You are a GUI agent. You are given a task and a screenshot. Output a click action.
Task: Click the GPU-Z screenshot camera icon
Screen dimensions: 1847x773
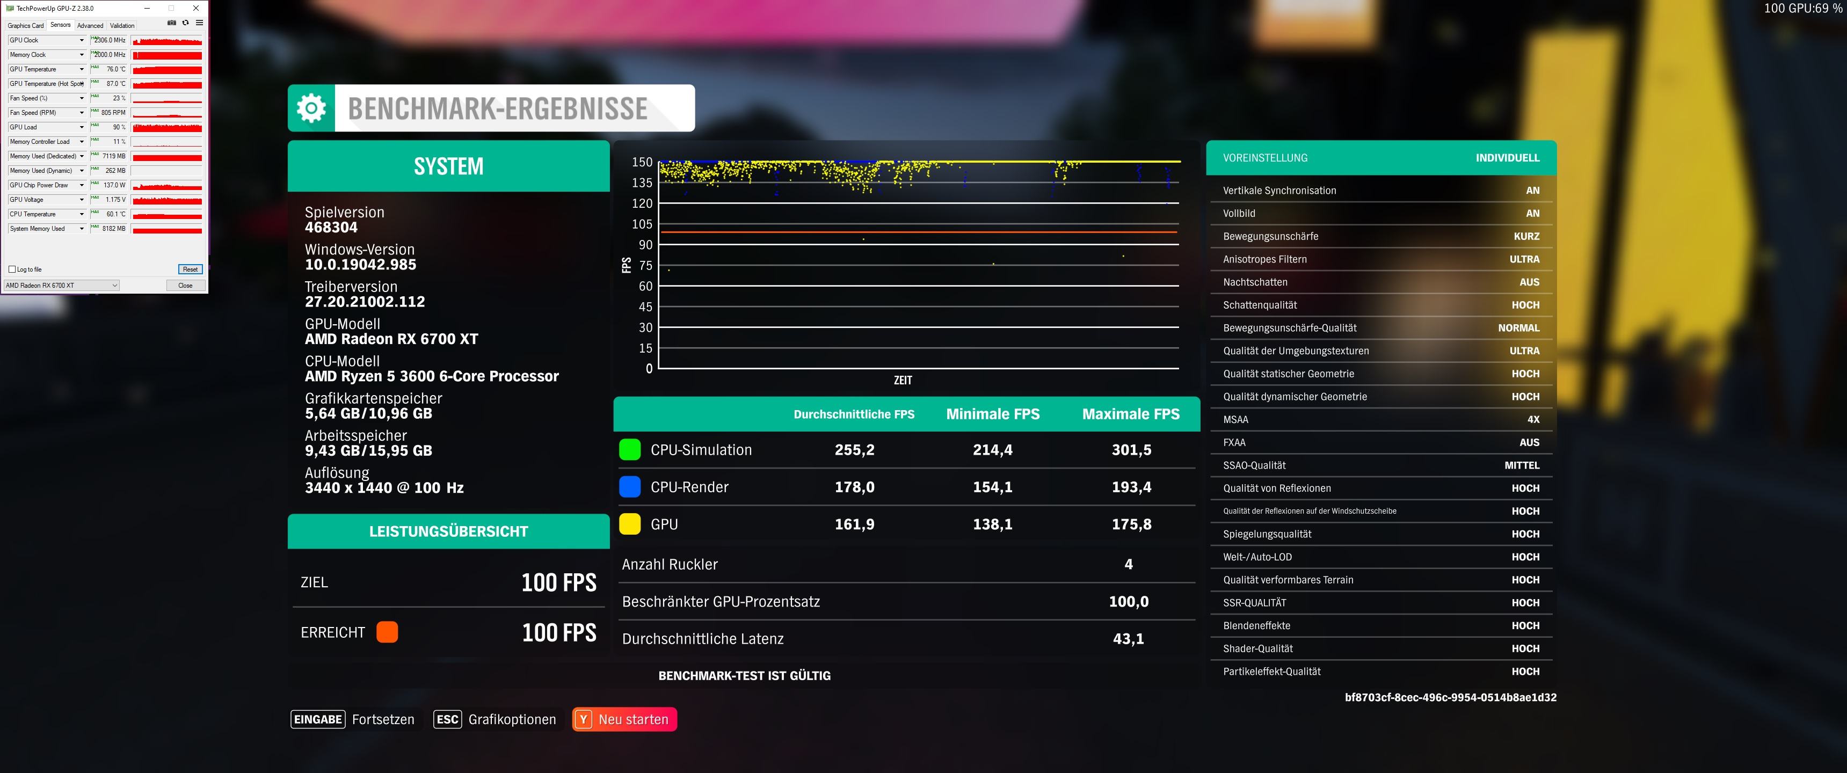coord(171,23)
